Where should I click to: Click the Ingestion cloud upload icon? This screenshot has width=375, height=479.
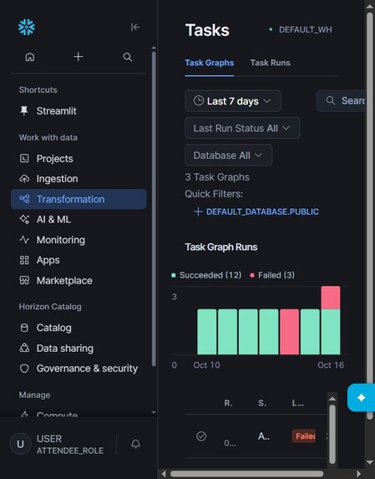(x=24, y=179)
